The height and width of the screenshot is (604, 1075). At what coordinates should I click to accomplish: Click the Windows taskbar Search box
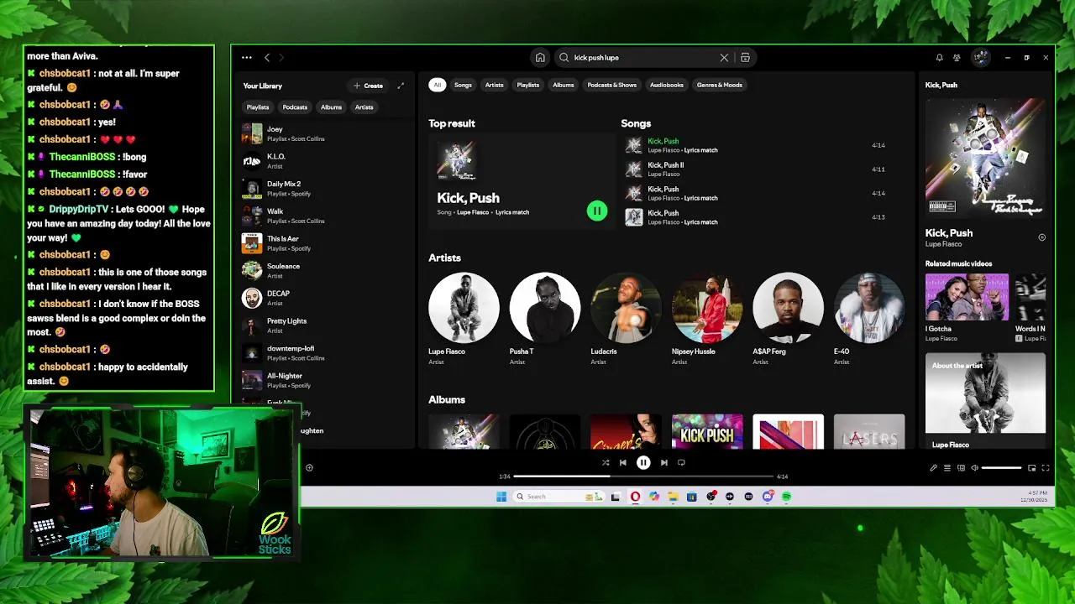tap(558, 497)
